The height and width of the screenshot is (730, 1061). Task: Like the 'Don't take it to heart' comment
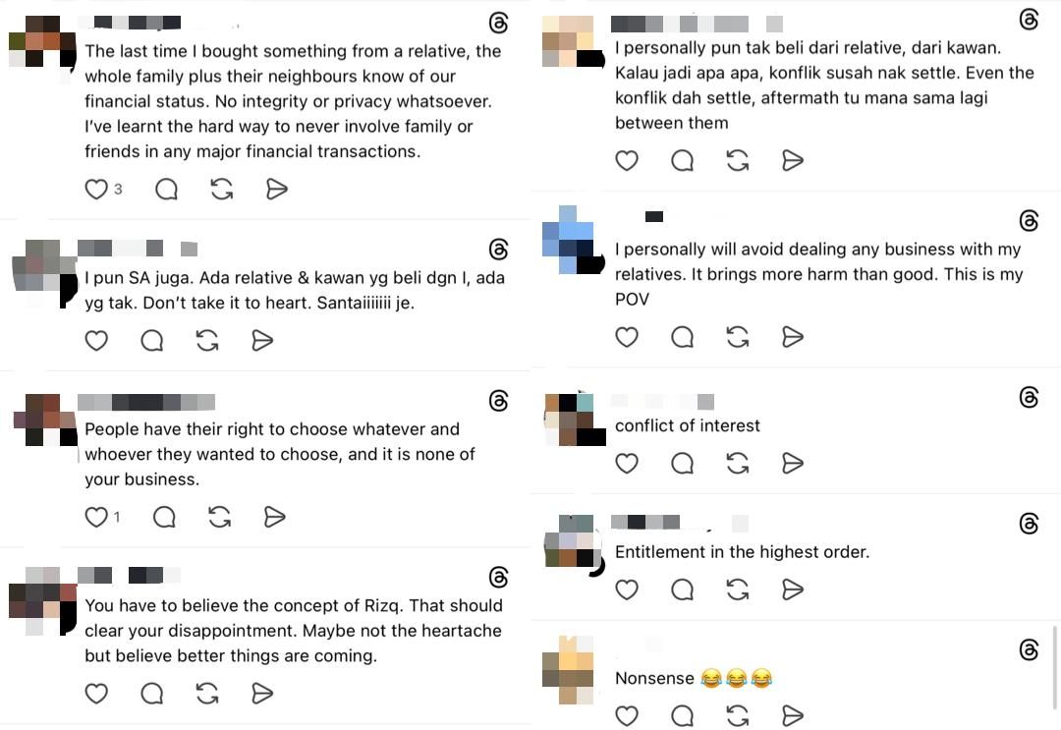[x=96, y=340]
